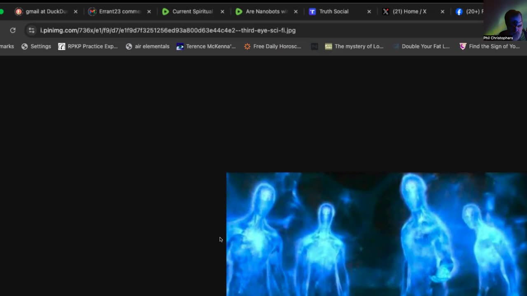The width and height of the screenshot is (527, 296).
Task: Close the Errant23 comment tab
Action: pos(149,12)
